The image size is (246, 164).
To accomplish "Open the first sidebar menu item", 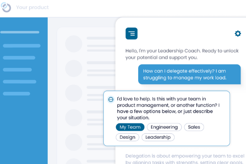I will [x=22, y=46].
